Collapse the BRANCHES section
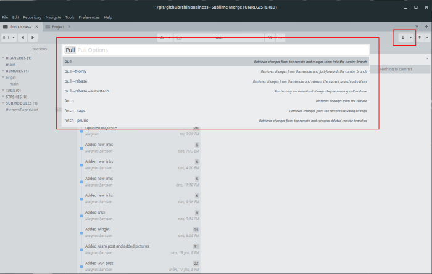The height and width of the screenshot is (274, 432). (3, 58)
